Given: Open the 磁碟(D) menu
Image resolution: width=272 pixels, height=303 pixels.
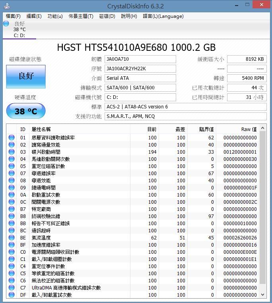Looking at the screenshot, I should [107, 16].
